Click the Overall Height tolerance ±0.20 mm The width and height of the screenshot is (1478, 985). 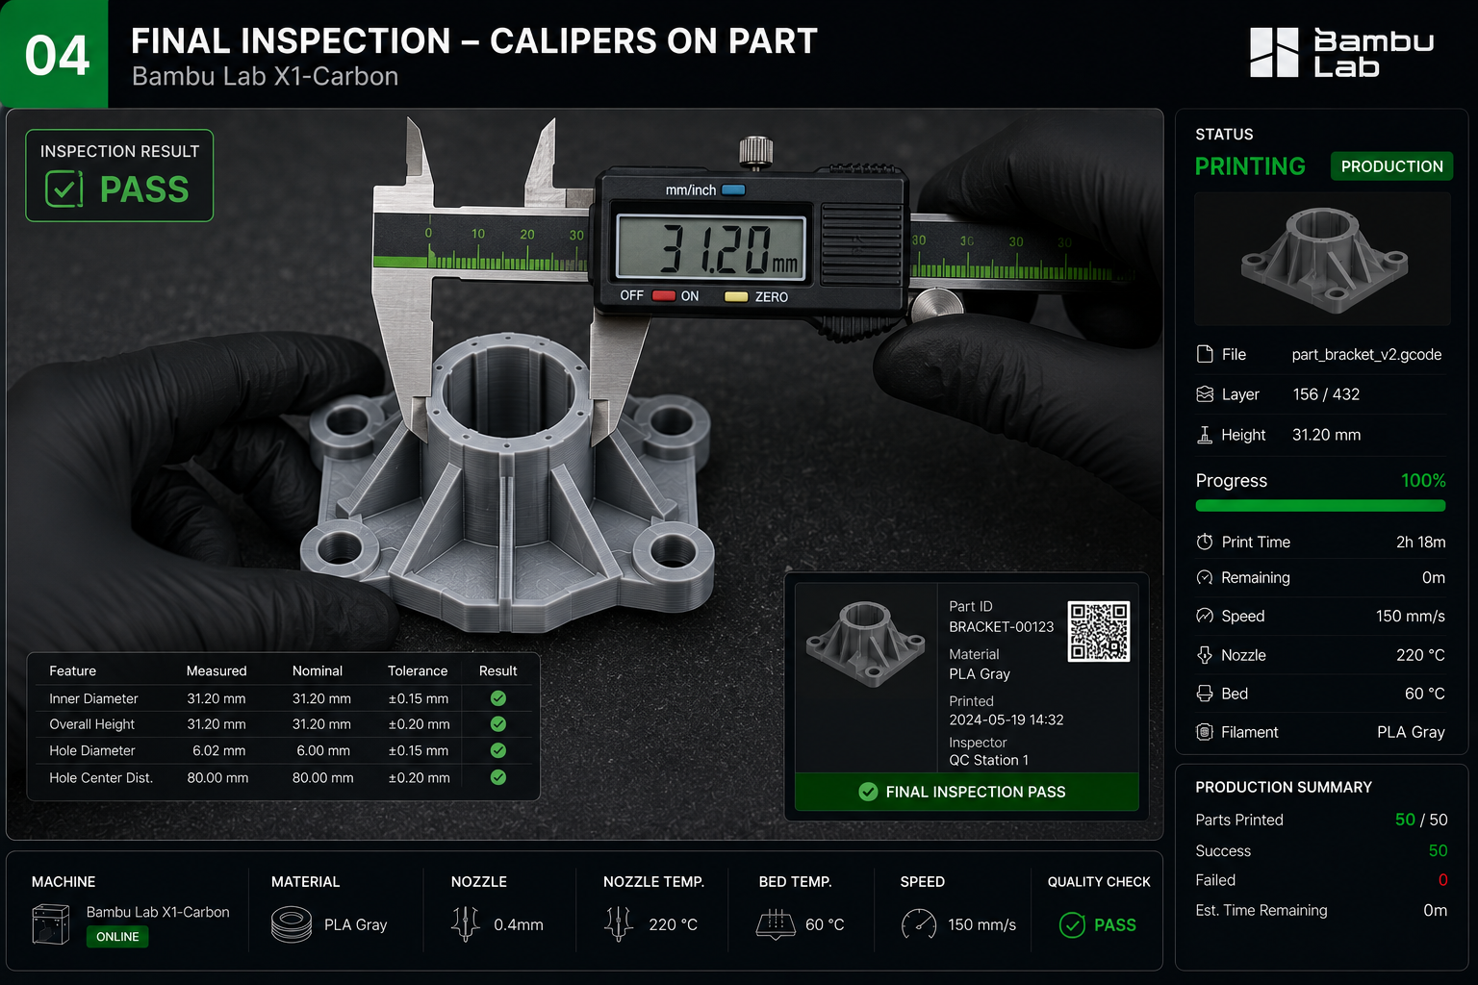tap(419, 724)
